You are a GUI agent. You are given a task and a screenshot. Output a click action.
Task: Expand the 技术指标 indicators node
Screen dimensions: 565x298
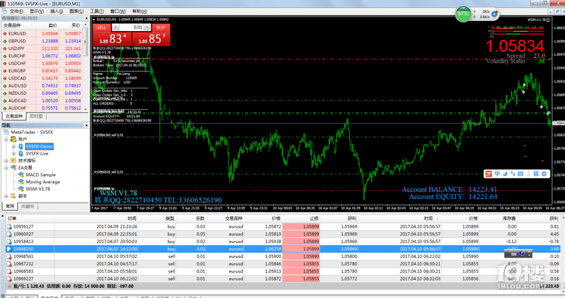point(6,161)
